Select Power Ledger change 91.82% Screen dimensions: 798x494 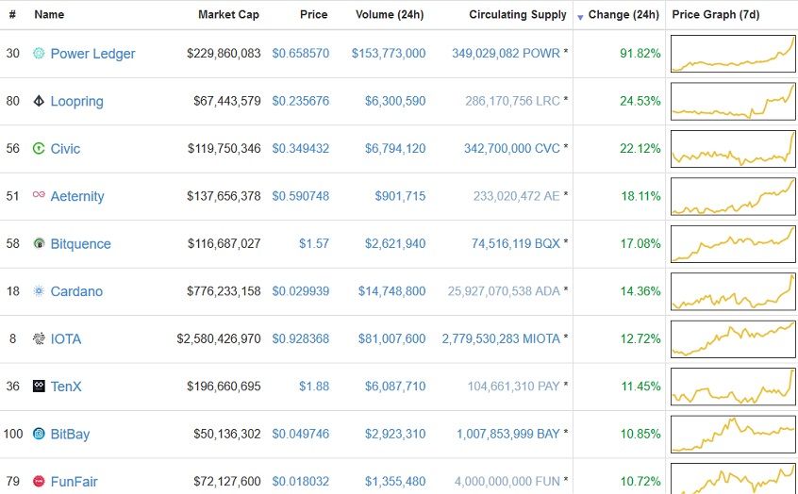click(640, 54)
